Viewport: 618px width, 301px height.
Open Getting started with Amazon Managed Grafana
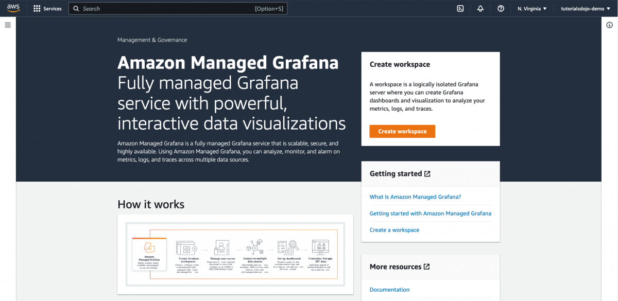click(431, 213)
